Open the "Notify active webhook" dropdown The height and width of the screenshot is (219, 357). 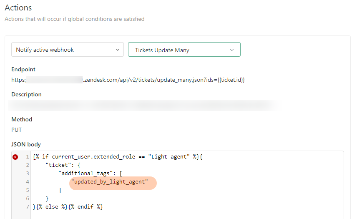(67, 50)
